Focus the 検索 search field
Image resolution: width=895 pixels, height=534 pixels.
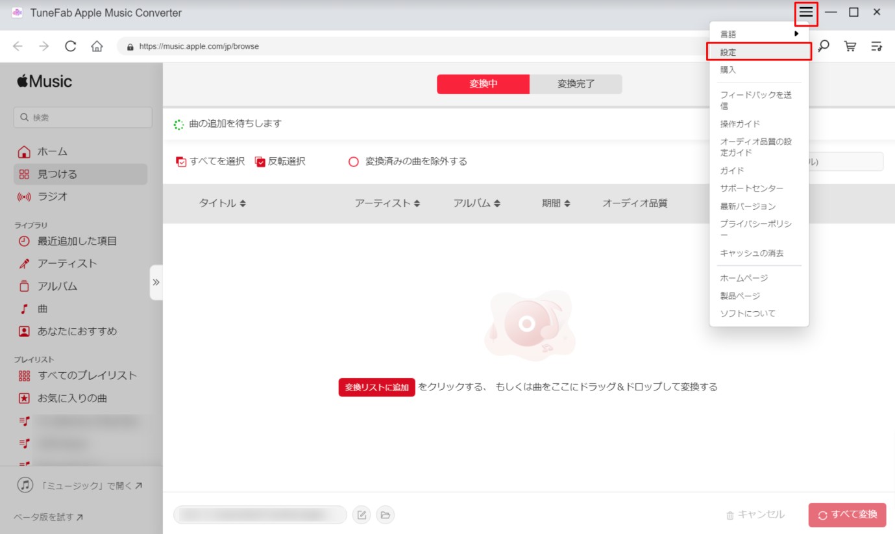tap(82, 118)
